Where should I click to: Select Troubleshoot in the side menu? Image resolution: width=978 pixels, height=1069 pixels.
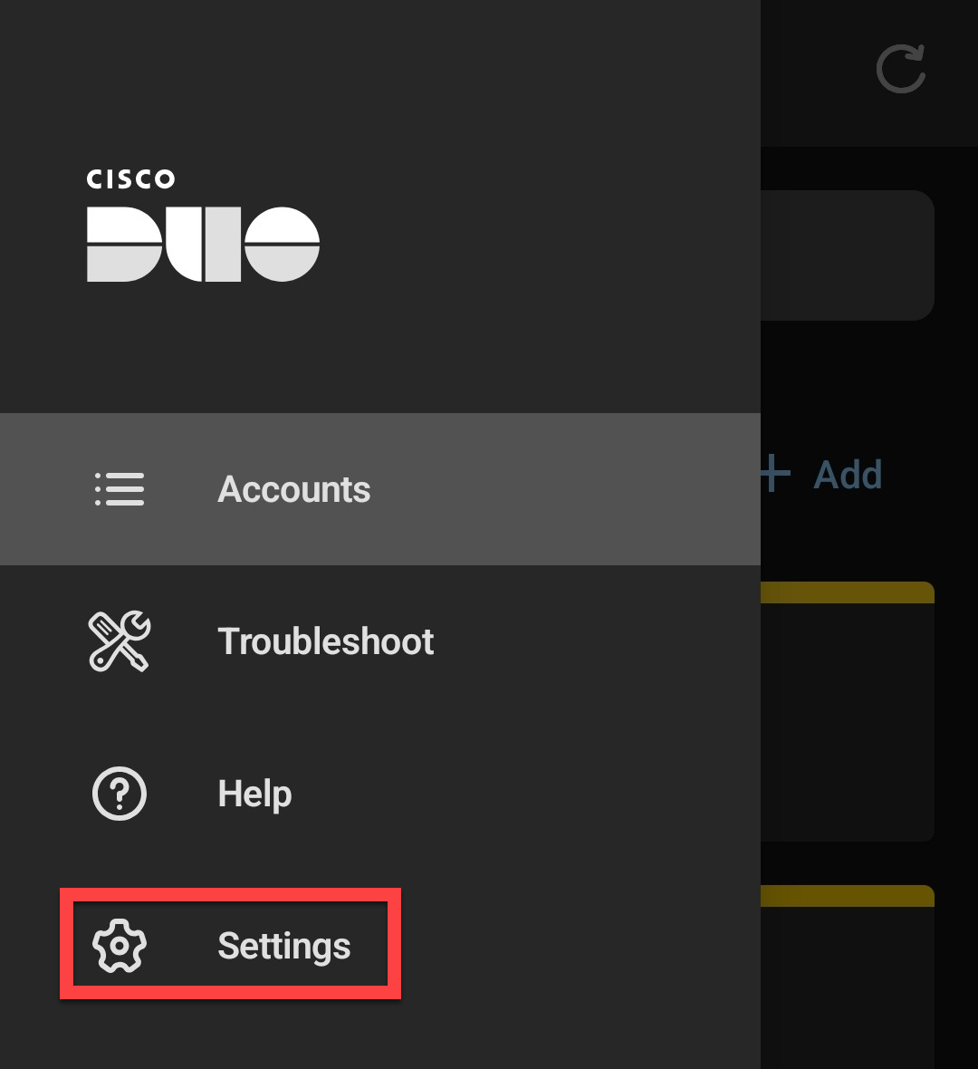pyautogui.click(x=326, y=641)
